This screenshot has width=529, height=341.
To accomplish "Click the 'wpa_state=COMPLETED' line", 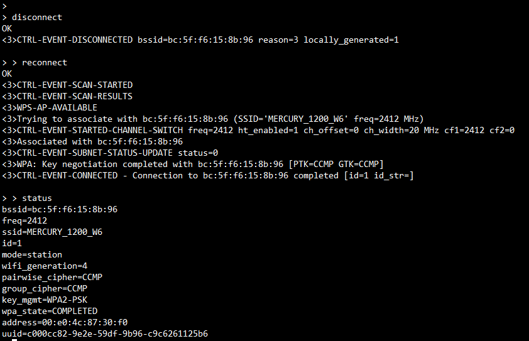I will [50, 311].
